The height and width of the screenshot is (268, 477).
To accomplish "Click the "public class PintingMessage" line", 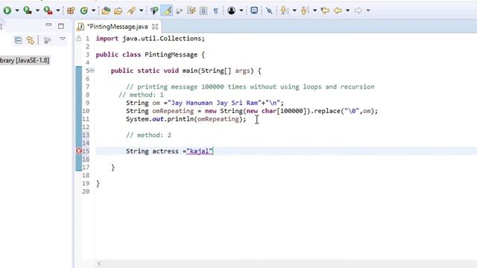I will [x=151, y=54].
